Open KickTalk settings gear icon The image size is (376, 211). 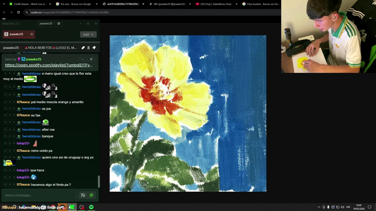coord(59,23)
